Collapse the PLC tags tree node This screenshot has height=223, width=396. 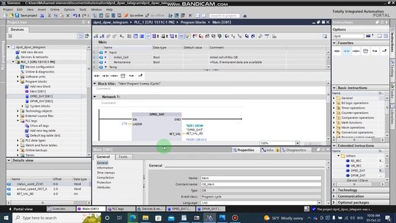click(x=18, y=121)
